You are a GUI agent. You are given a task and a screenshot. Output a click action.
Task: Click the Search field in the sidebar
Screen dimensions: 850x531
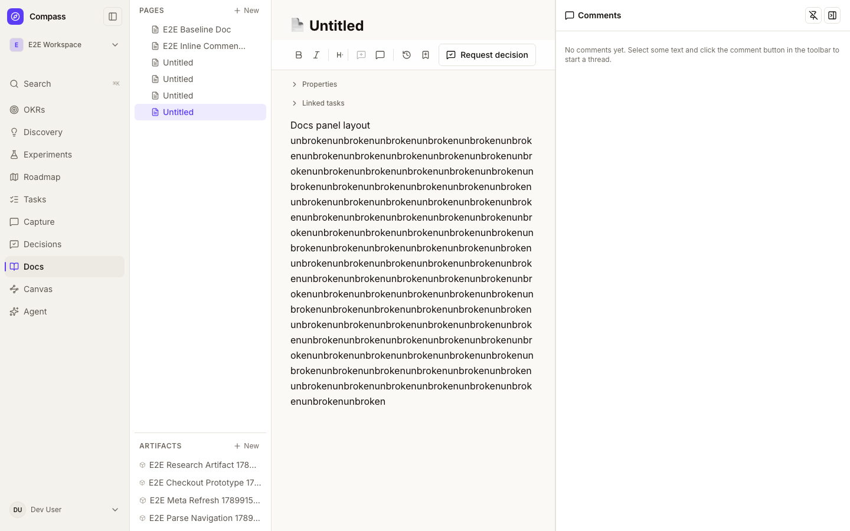65,84
